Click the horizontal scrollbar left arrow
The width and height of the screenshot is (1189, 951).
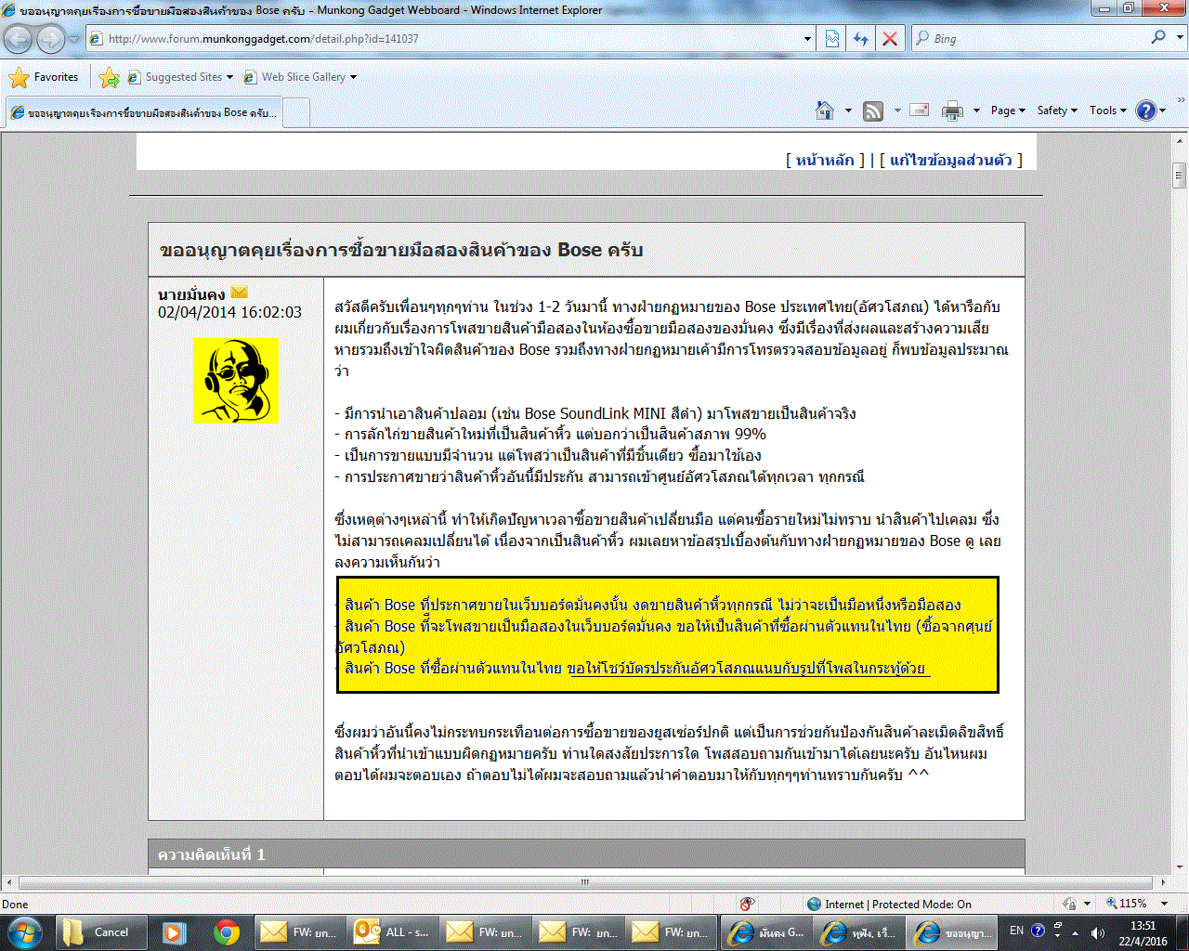pos(9,882)
